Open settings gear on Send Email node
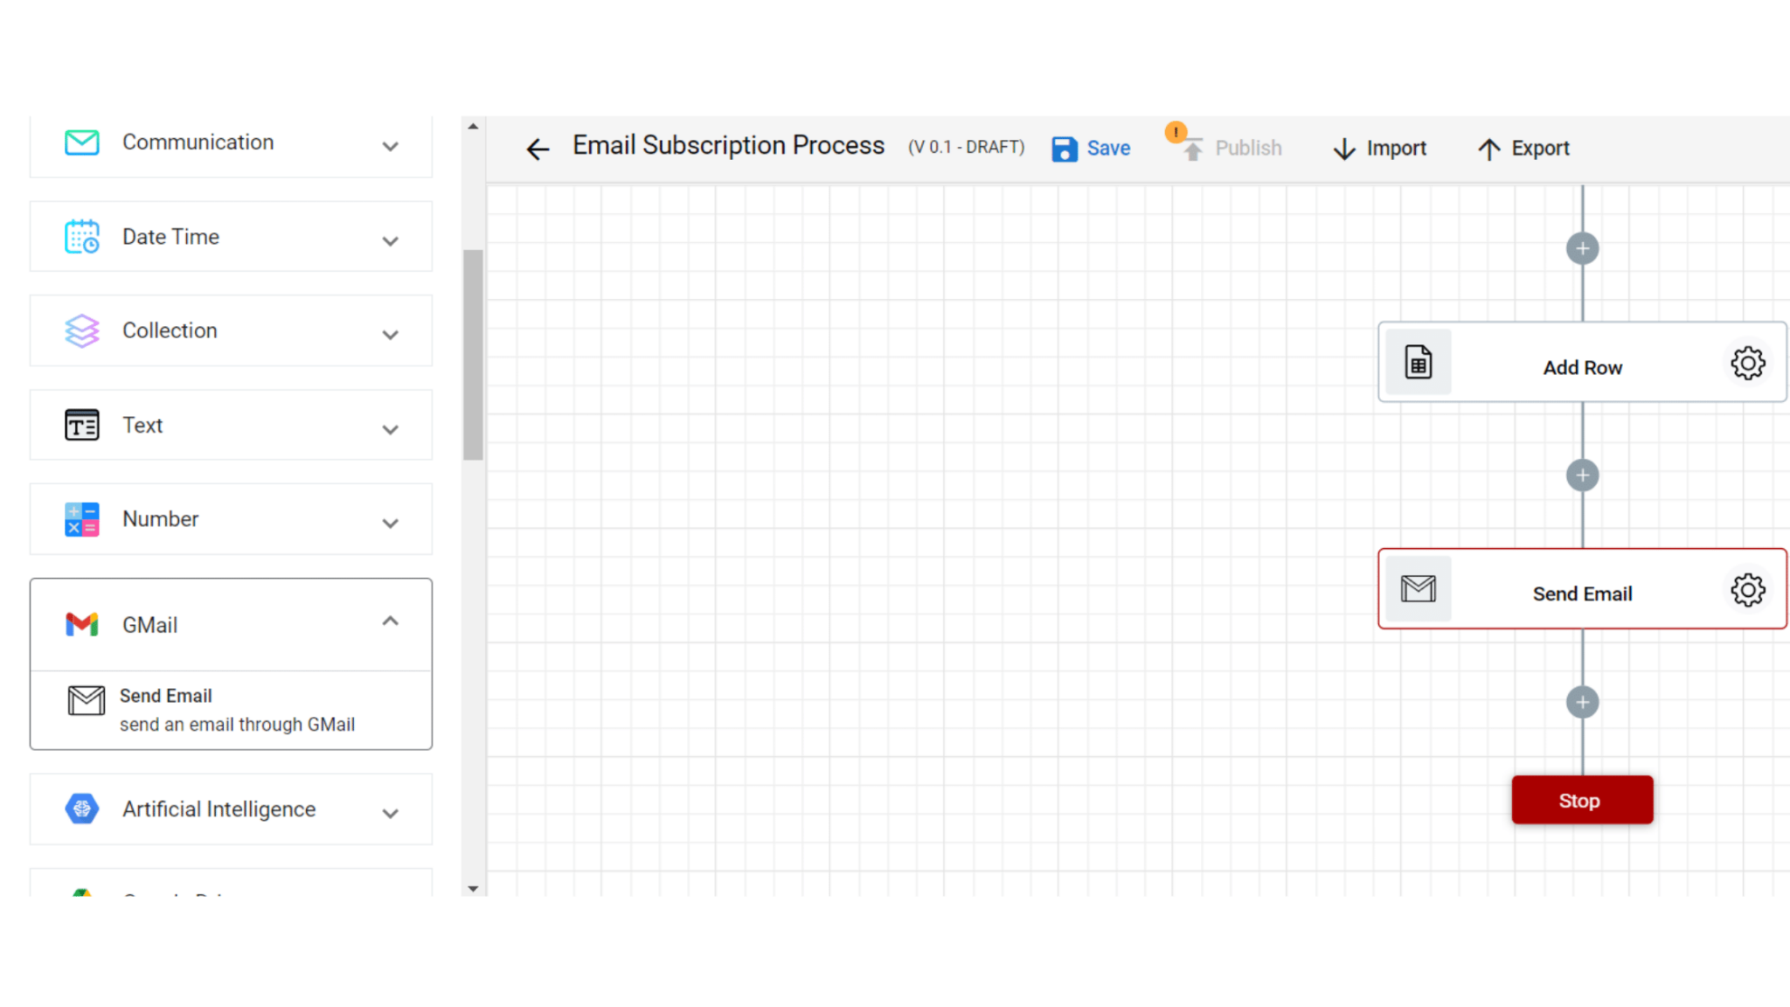1790x1007 pixels. click(x=1748, y=590)
